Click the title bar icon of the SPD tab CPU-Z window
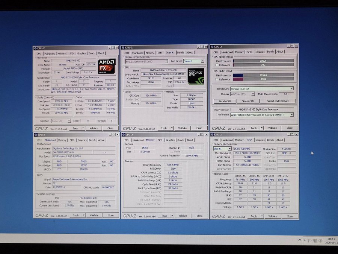Screen dimensions: 338x254 pyautogui.click(x=212, y=134)
